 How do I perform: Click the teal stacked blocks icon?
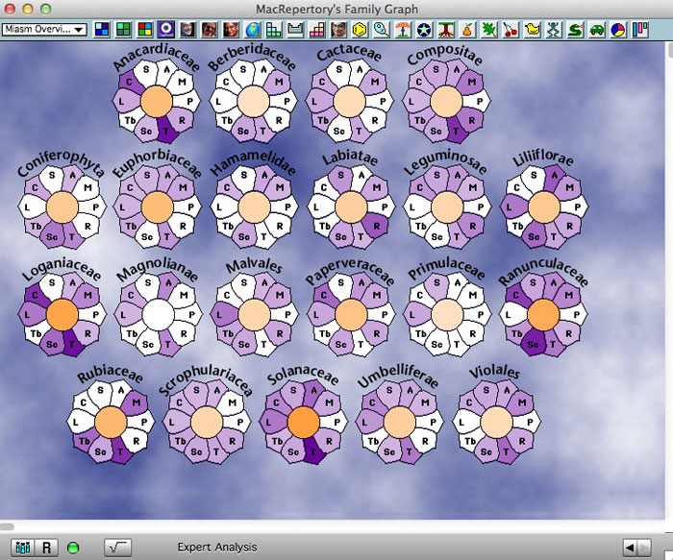tap(274, 30)
